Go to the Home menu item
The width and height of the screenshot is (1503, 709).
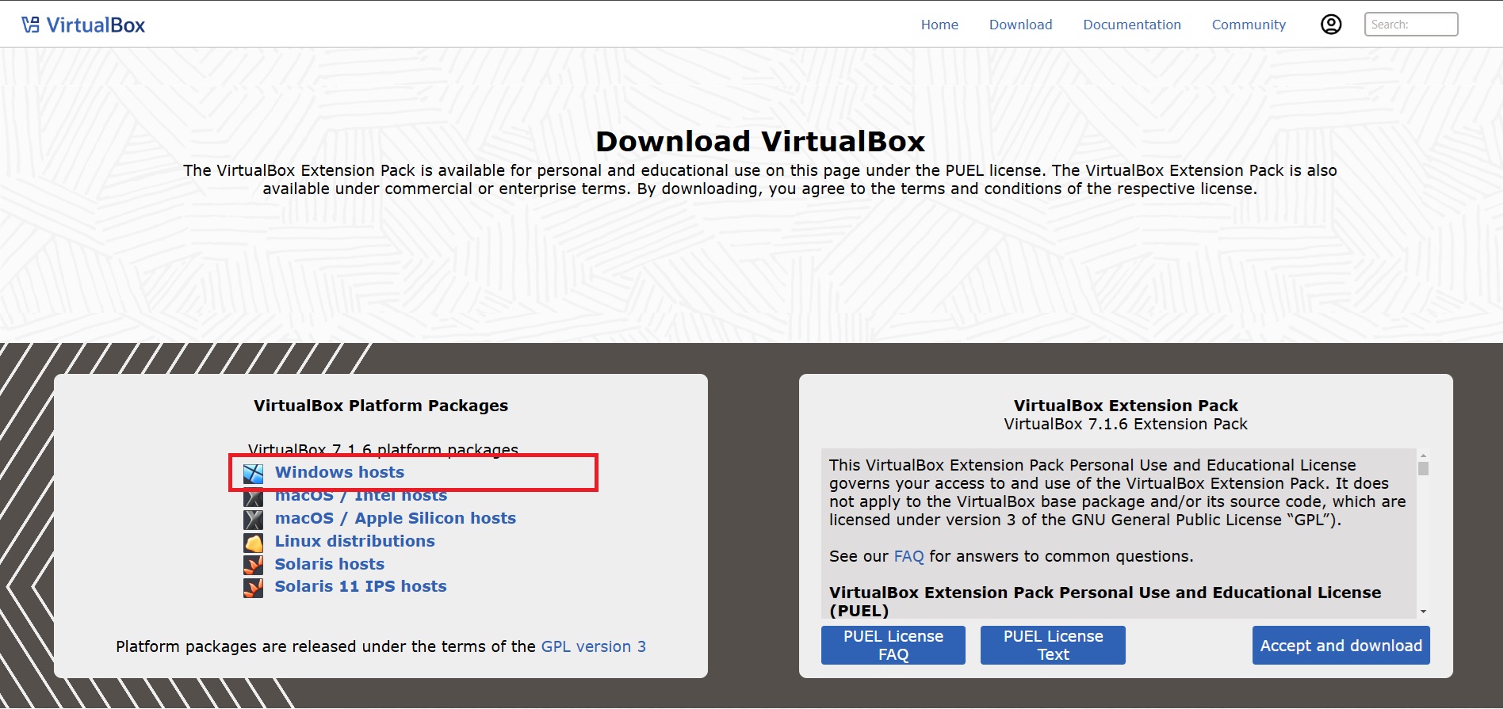[939, 25]
